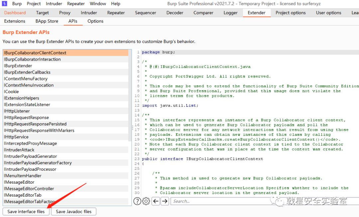Select the APIs sub-tab
Viewport: 359px width, 217px height.
pos(73,21)
